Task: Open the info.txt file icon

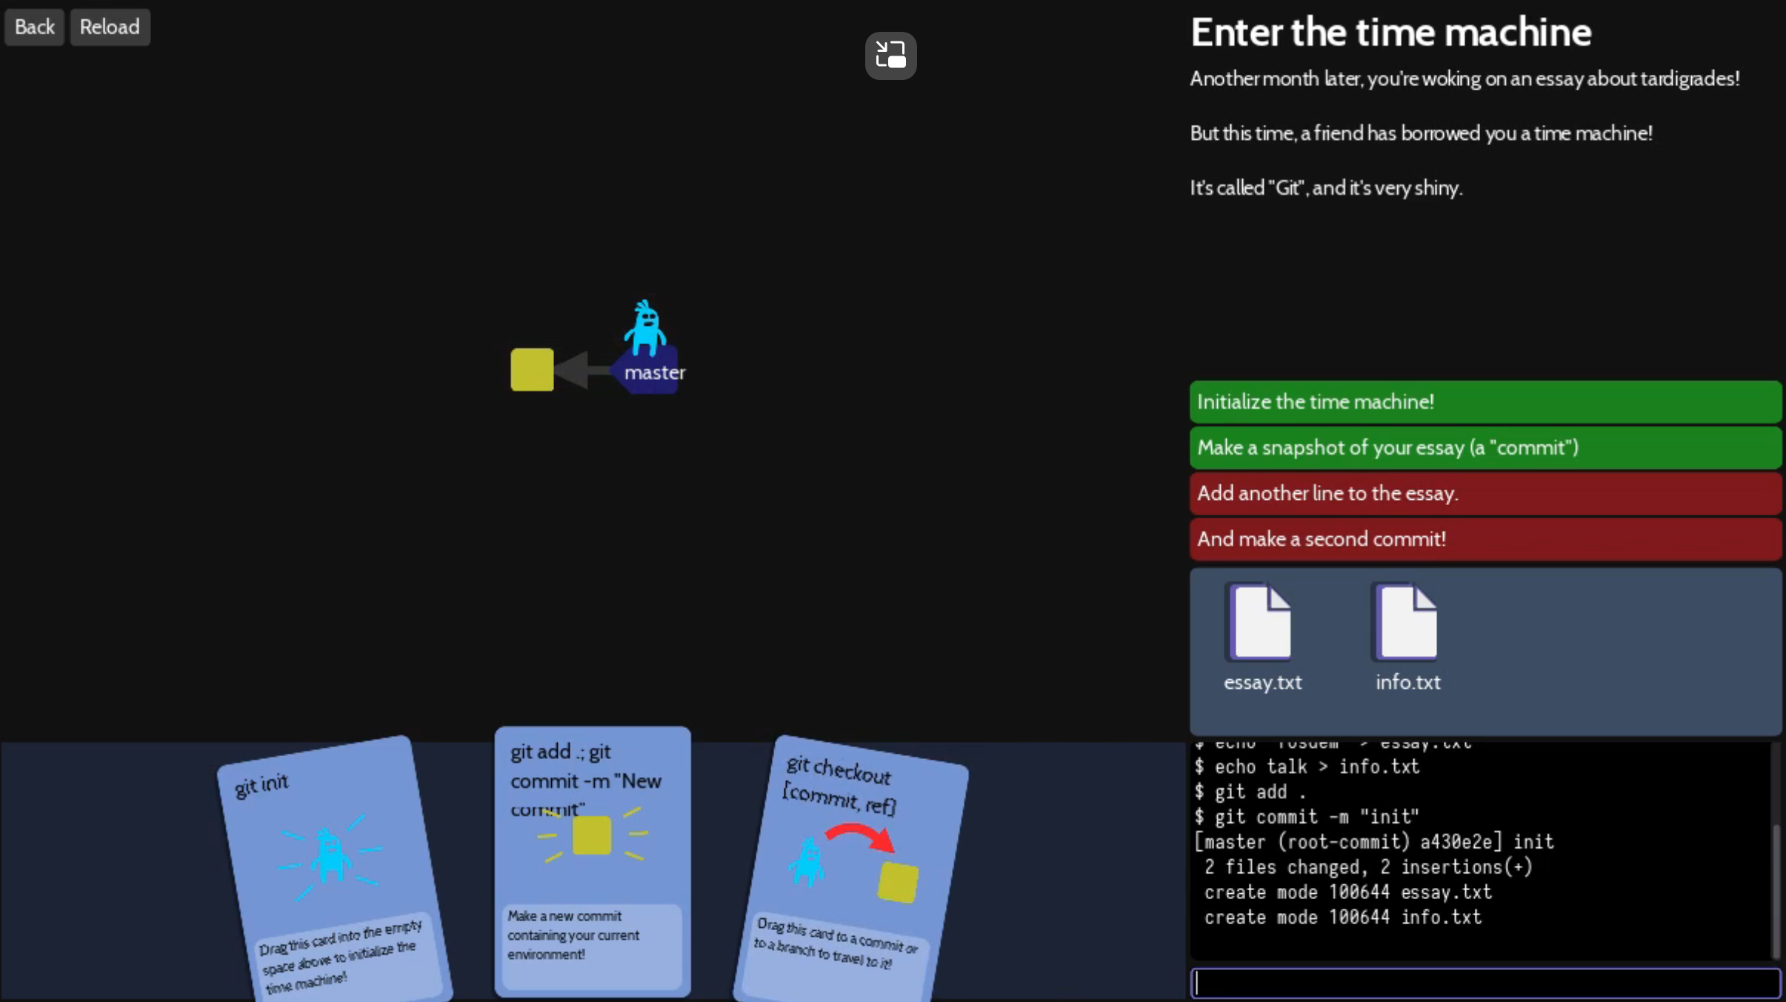Action: click(1407, 623)
